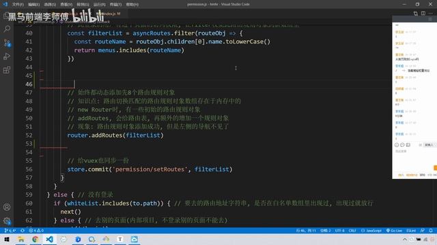Screen dimensions: 437x245
Task: Open the 选择(S) menu
Action: tap(50, 5)
